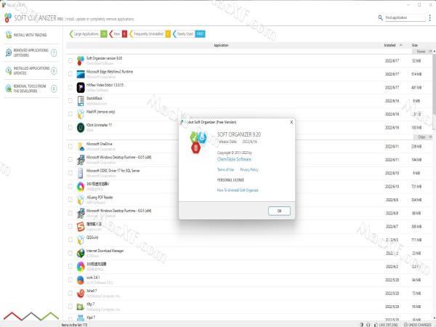Check the box for Internet Download Manager
Screen dimensions: 436x327
coord(70,253)
